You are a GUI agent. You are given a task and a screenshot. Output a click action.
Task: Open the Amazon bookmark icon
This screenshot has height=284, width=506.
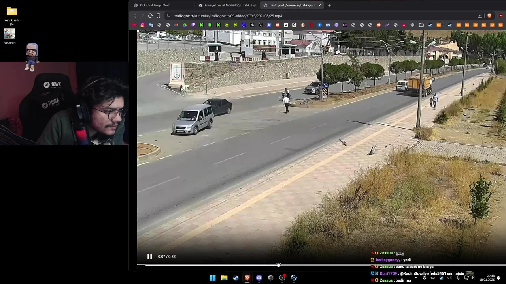pyautogui.click(x=295, y=25)
